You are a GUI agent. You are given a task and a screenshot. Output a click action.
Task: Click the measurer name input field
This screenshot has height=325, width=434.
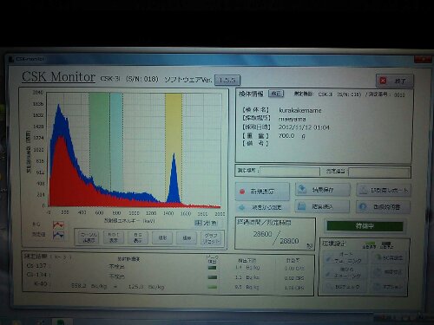(x=379, y=172)
